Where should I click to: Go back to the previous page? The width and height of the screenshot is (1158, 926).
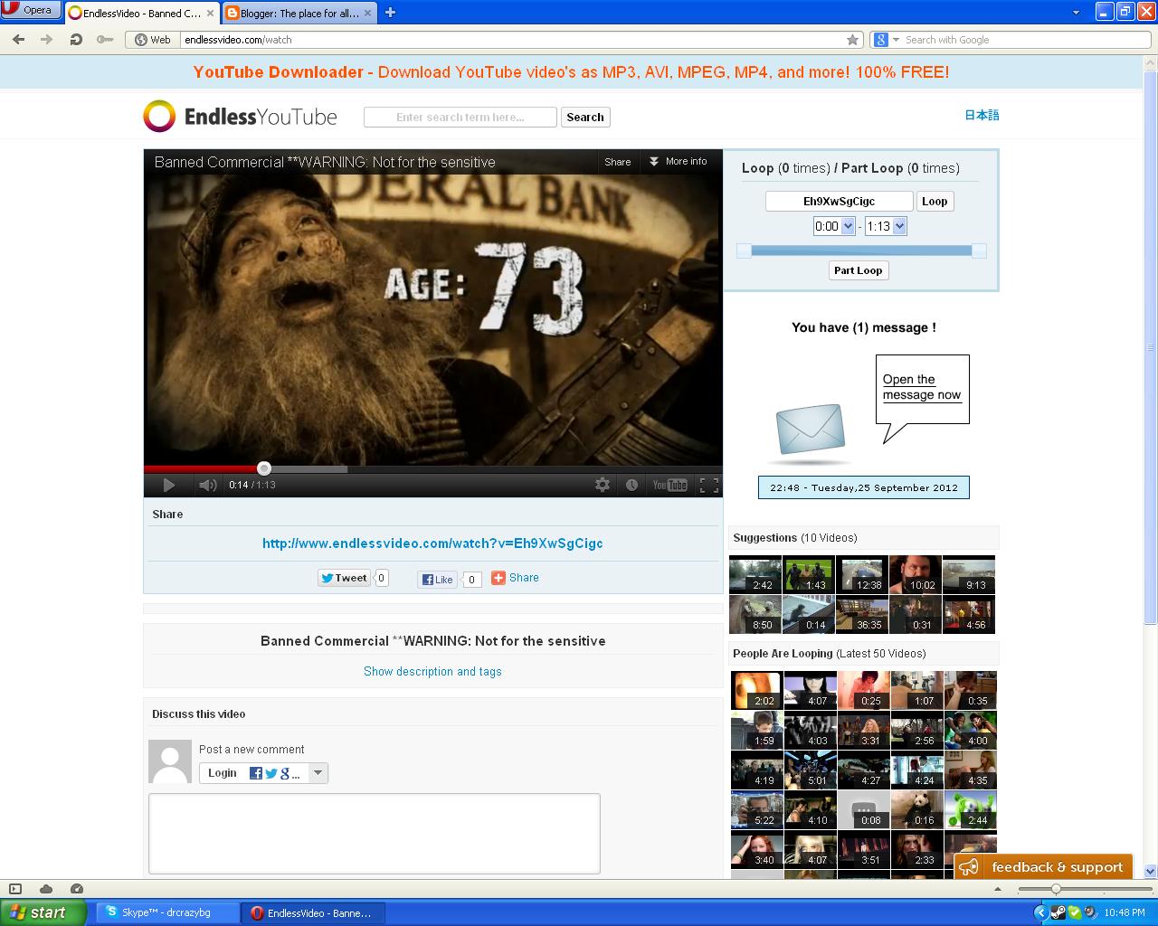19,40
